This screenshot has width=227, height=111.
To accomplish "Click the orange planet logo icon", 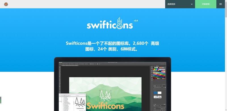I will coord(6,4).
